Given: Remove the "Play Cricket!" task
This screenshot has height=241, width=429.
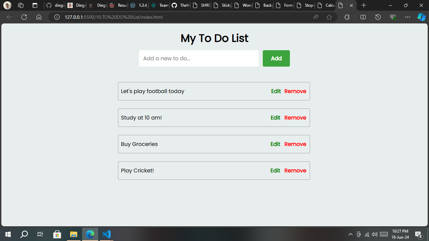Looking at the screenshot, I should point(295,171).
